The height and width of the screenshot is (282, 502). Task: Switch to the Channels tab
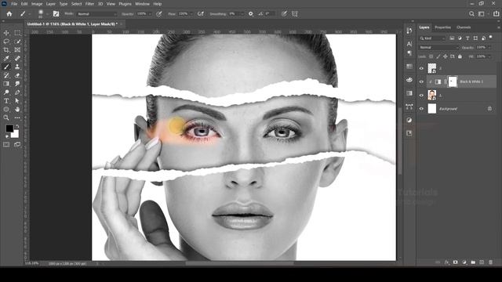point(464,27)
